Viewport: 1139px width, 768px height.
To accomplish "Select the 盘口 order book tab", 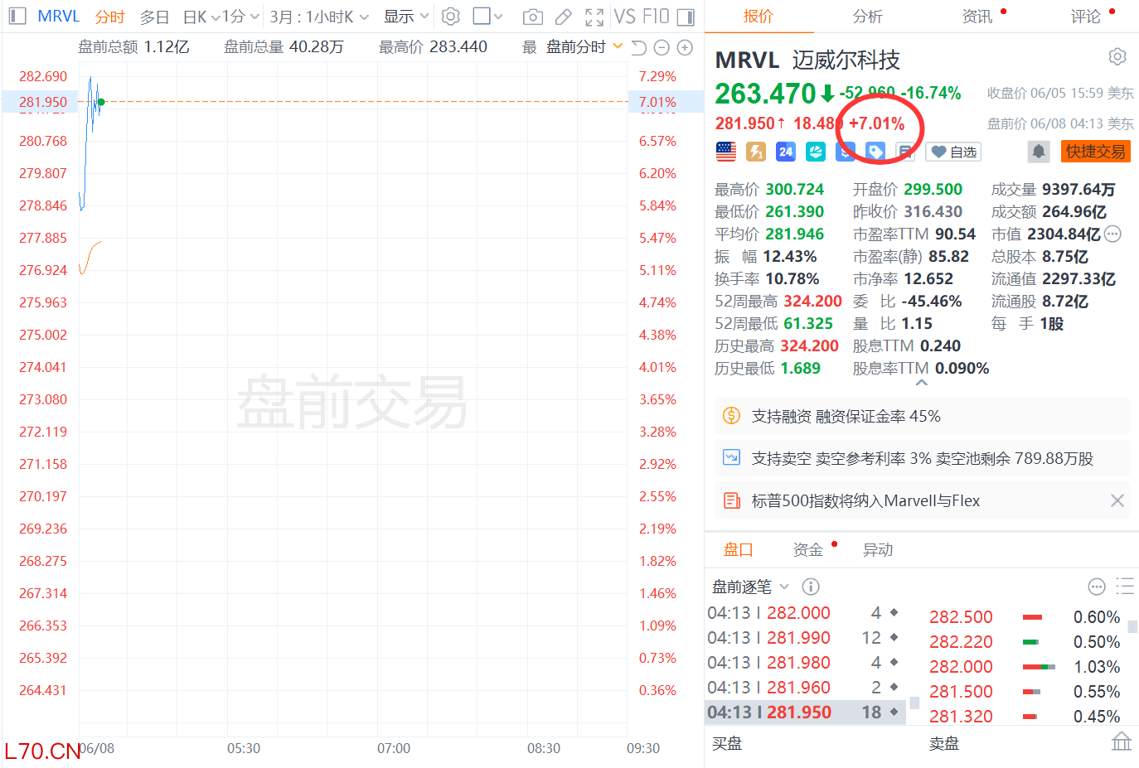I will coord(738,549).
